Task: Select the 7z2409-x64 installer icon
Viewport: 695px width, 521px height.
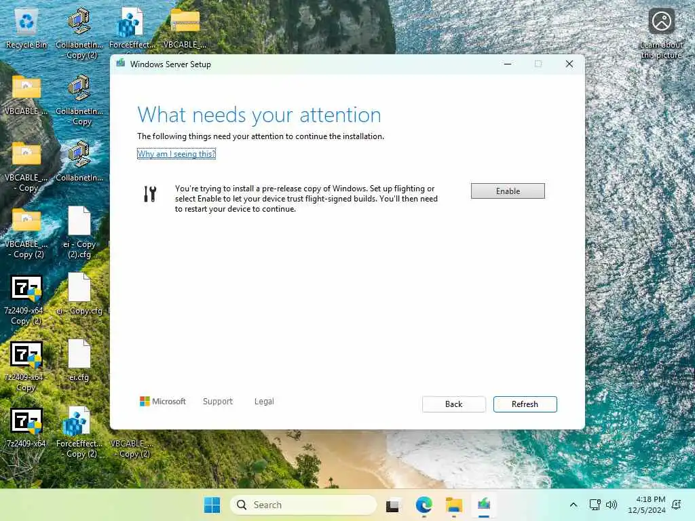Action: 26,427
